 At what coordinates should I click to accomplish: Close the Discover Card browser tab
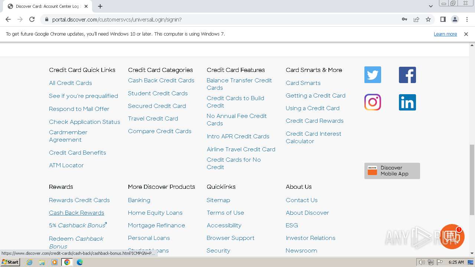coord(86,6)
